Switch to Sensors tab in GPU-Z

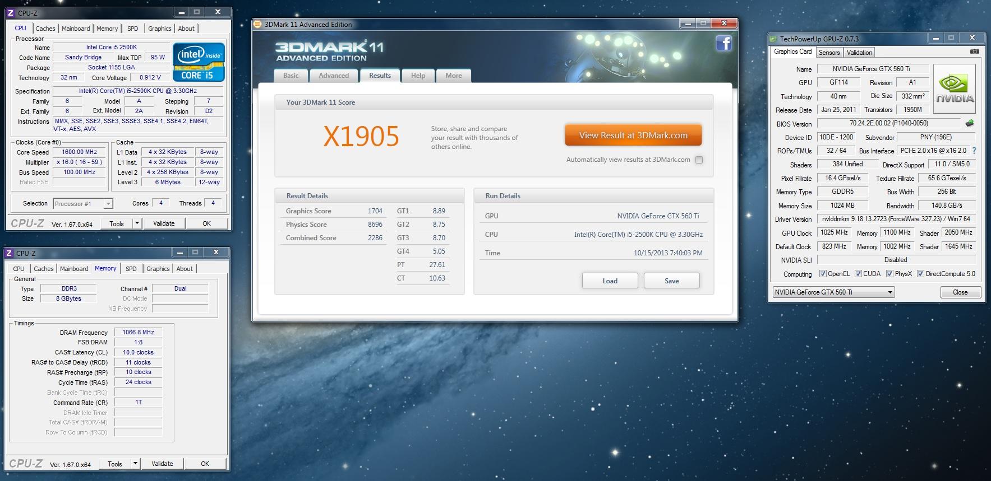coord(829,53)
